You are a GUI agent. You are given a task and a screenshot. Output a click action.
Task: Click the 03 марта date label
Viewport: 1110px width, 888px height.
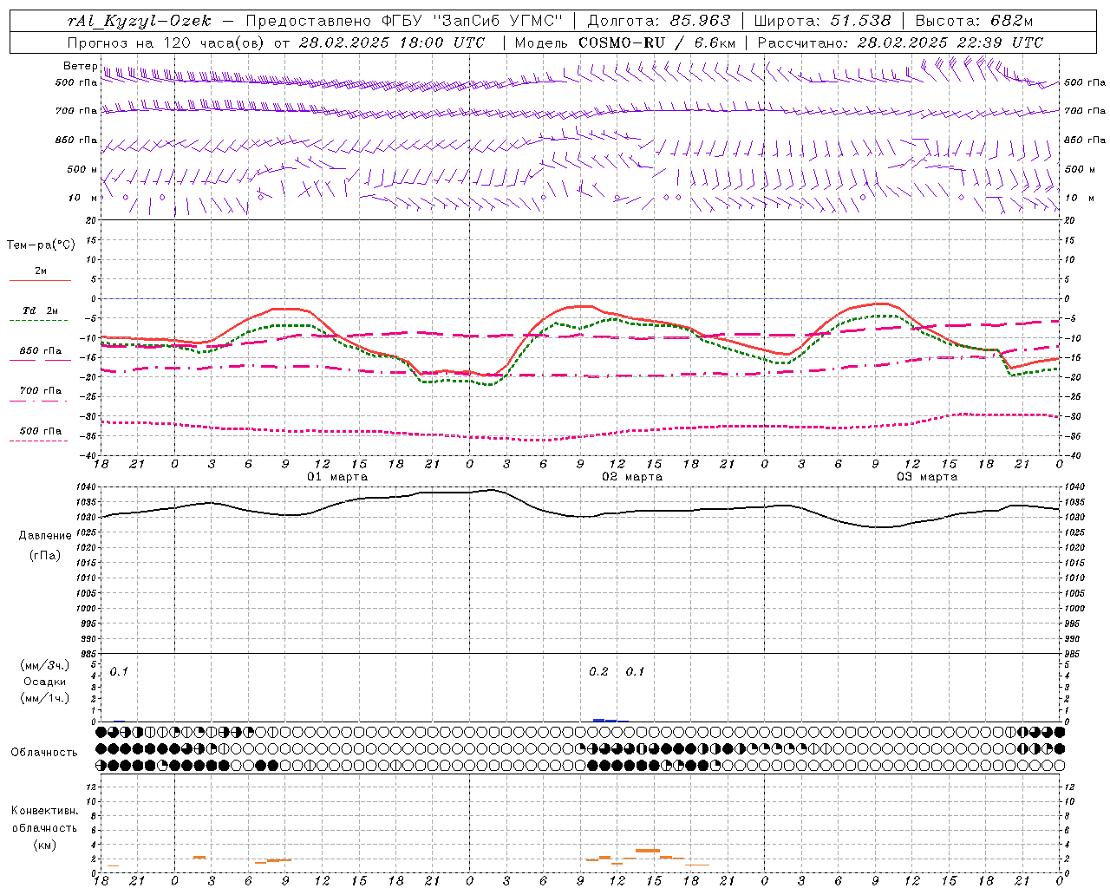(x=927, y=477)
